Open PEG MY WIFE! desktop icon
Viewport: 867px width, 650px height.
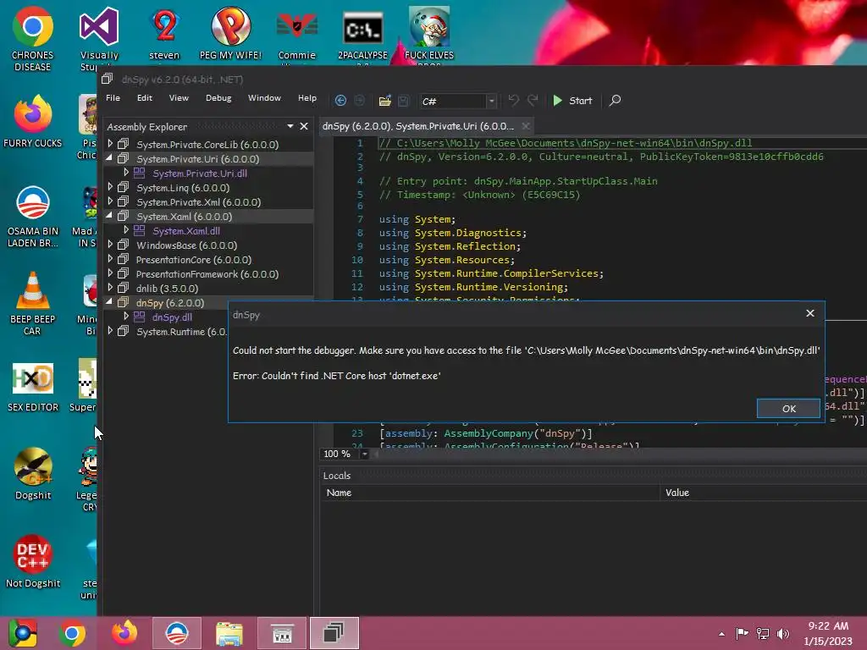pyautogui.click(x=230, y=33)
